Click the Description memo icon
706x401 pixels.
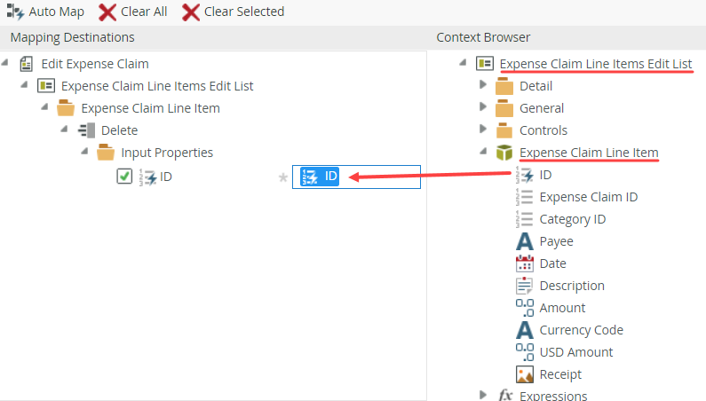coord(524,286)
